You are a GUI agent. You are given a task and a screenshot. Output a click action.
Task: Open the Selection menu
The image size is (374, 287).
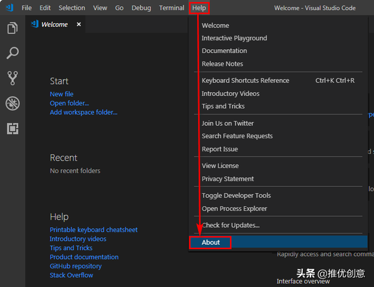point(72,8)
